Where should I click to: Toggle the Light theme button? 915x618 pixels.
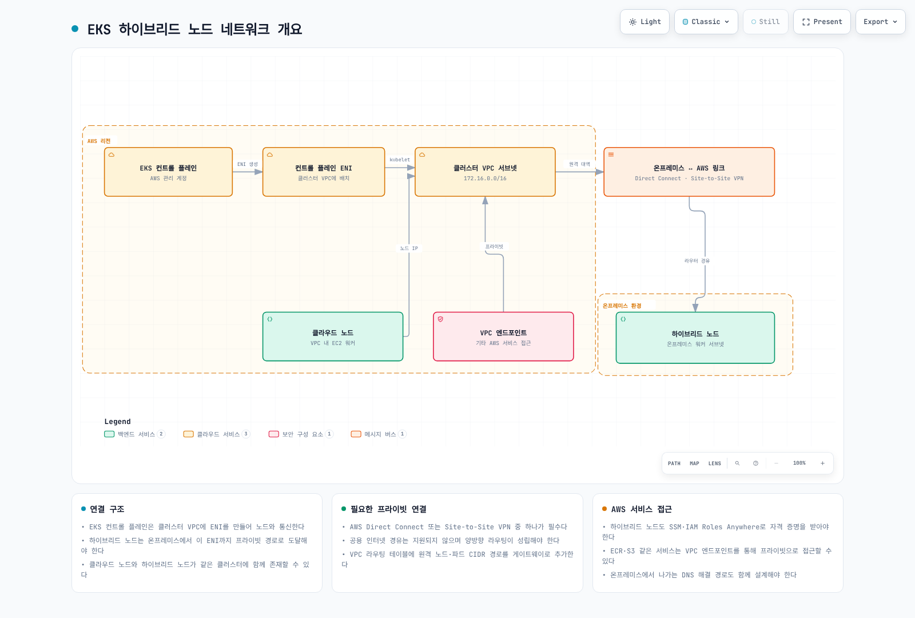click(x=645, y=22)
